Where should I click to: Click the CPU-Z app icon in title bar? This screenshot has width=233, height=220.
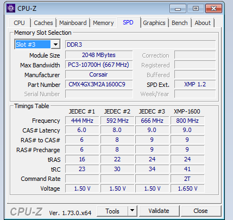[11, 8]
